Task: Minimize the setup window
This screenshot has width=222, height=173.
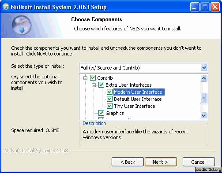Action: 195,7
